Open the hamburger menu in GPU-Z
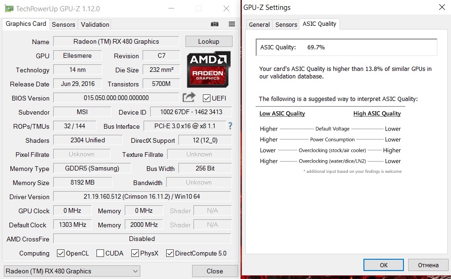The height and width of the screenshot is (279, 451). [x=232, y=24]
